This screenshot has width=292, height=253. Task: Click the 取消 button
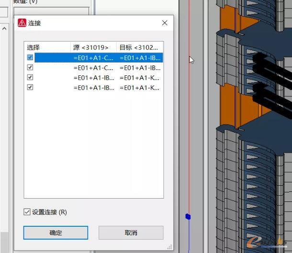131,232
